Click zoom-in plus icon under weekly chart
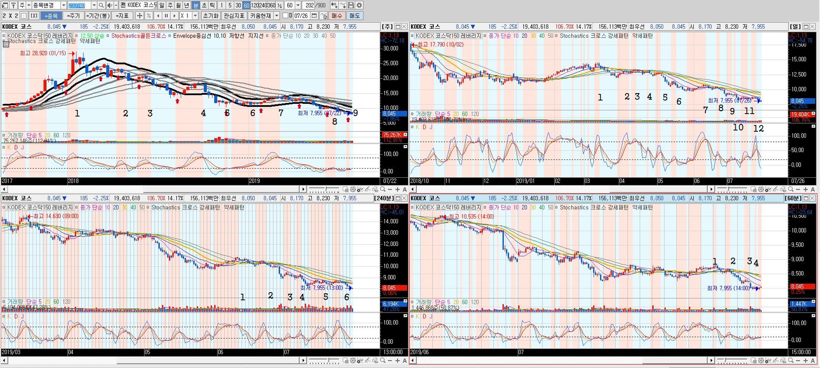 click(397, 189)
